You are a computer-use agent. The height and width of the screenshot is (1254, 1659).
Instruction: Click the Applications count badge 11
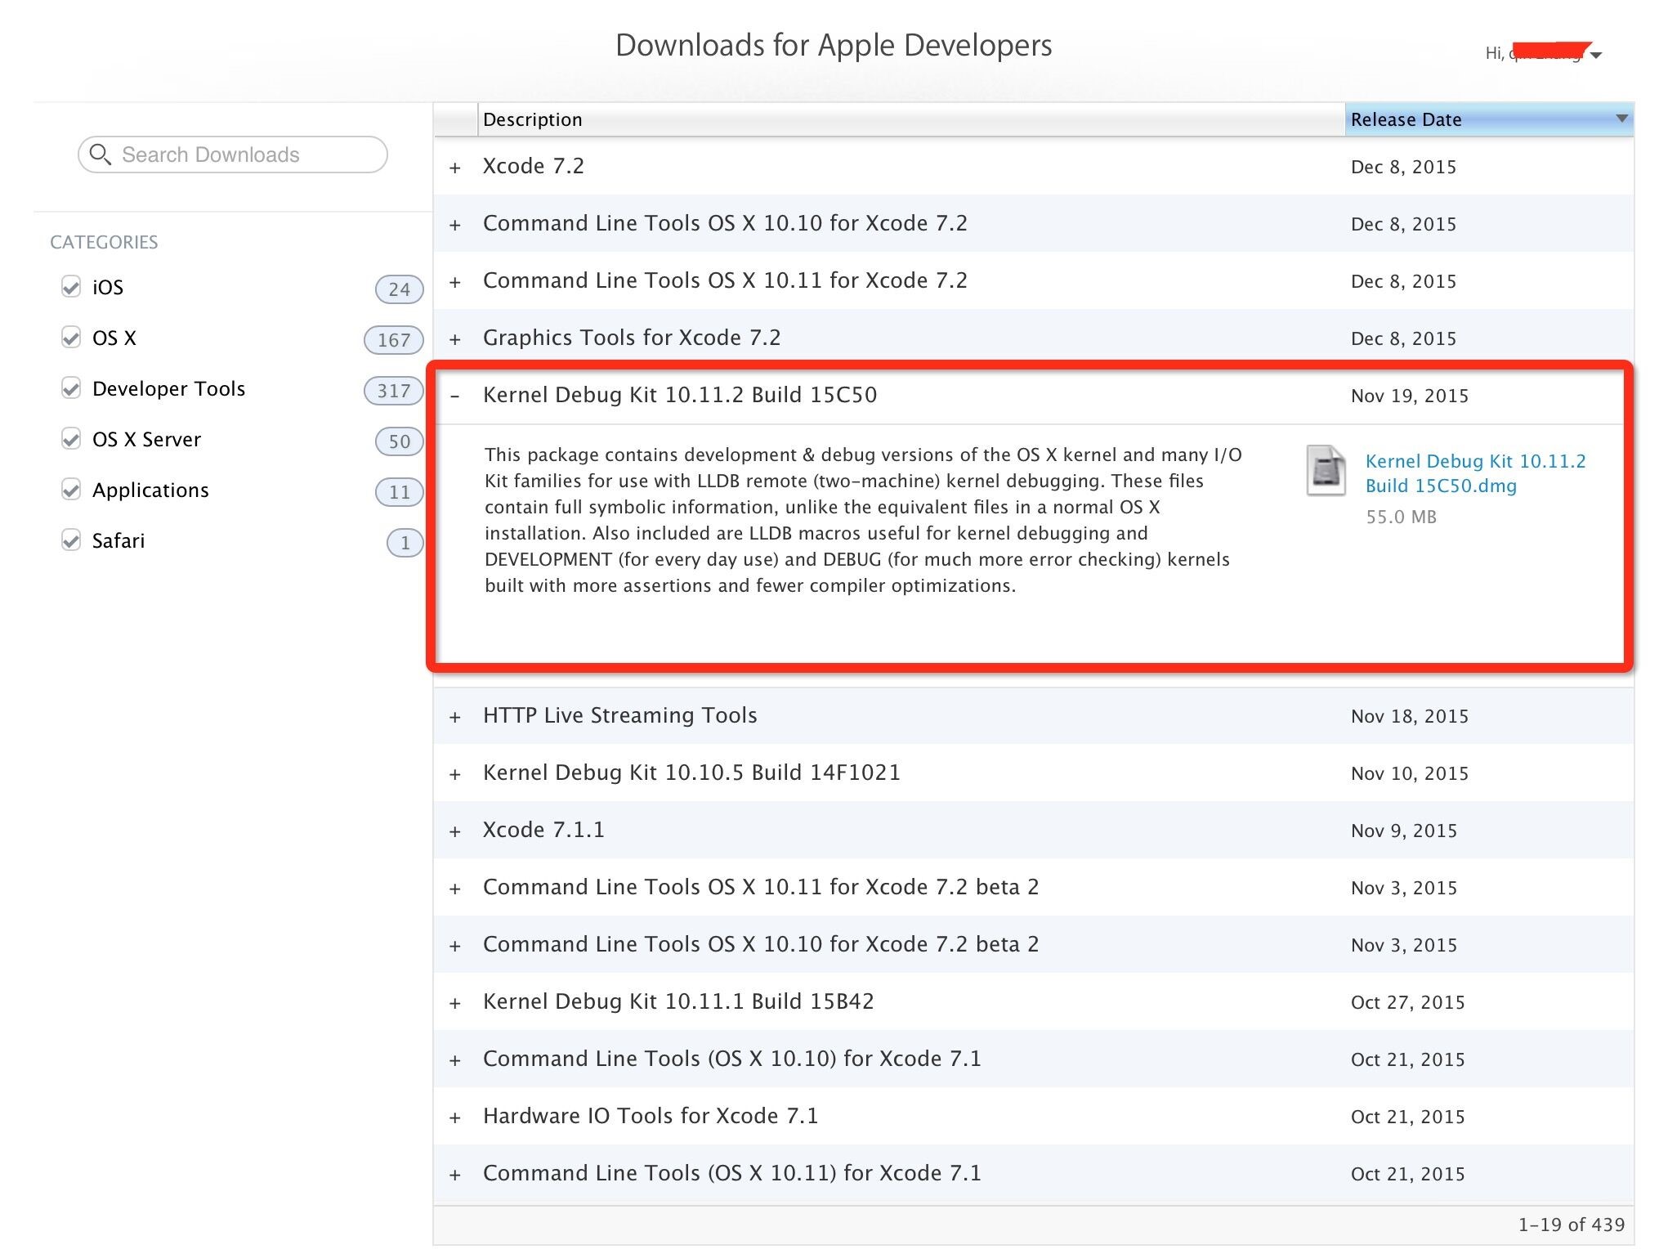[x=399, y=492]
